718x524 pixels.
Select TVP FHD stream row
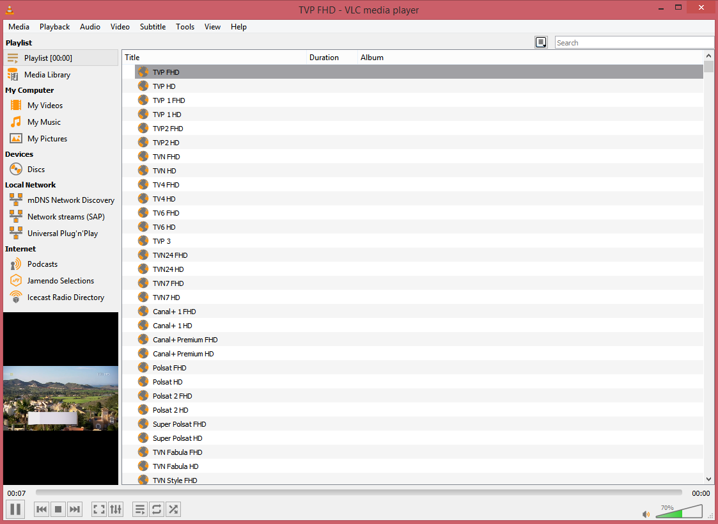coord(419,72)
